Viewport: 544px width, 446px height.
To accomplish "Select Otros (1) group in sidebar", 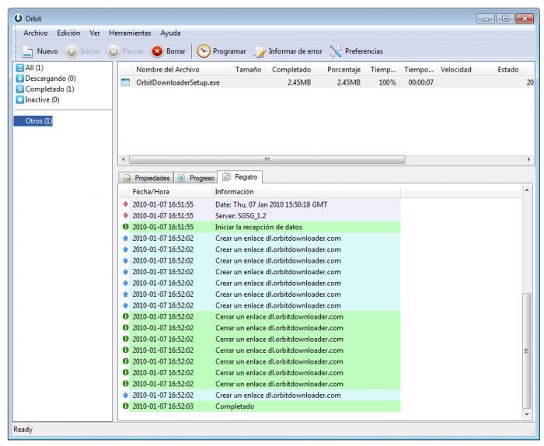I will [33, 120].
